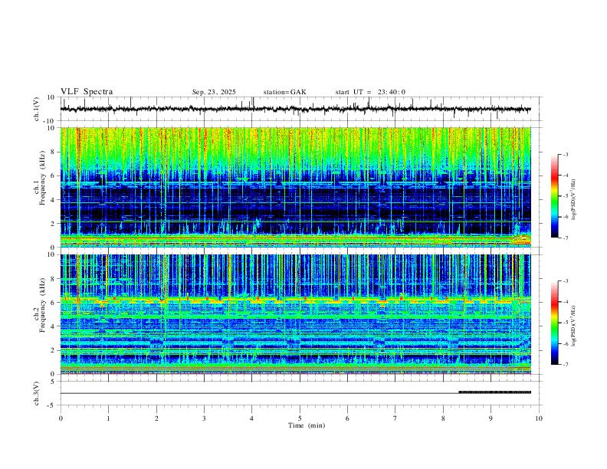
Task: Click inside the ch.2 frequency spectrogram
Action: click(295, 314)
